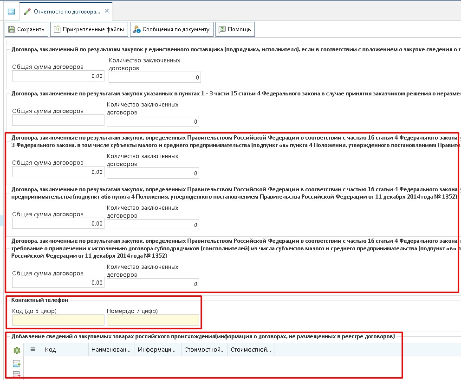
Task: Click the pencil icon on the tab
Action: (26, 10)
